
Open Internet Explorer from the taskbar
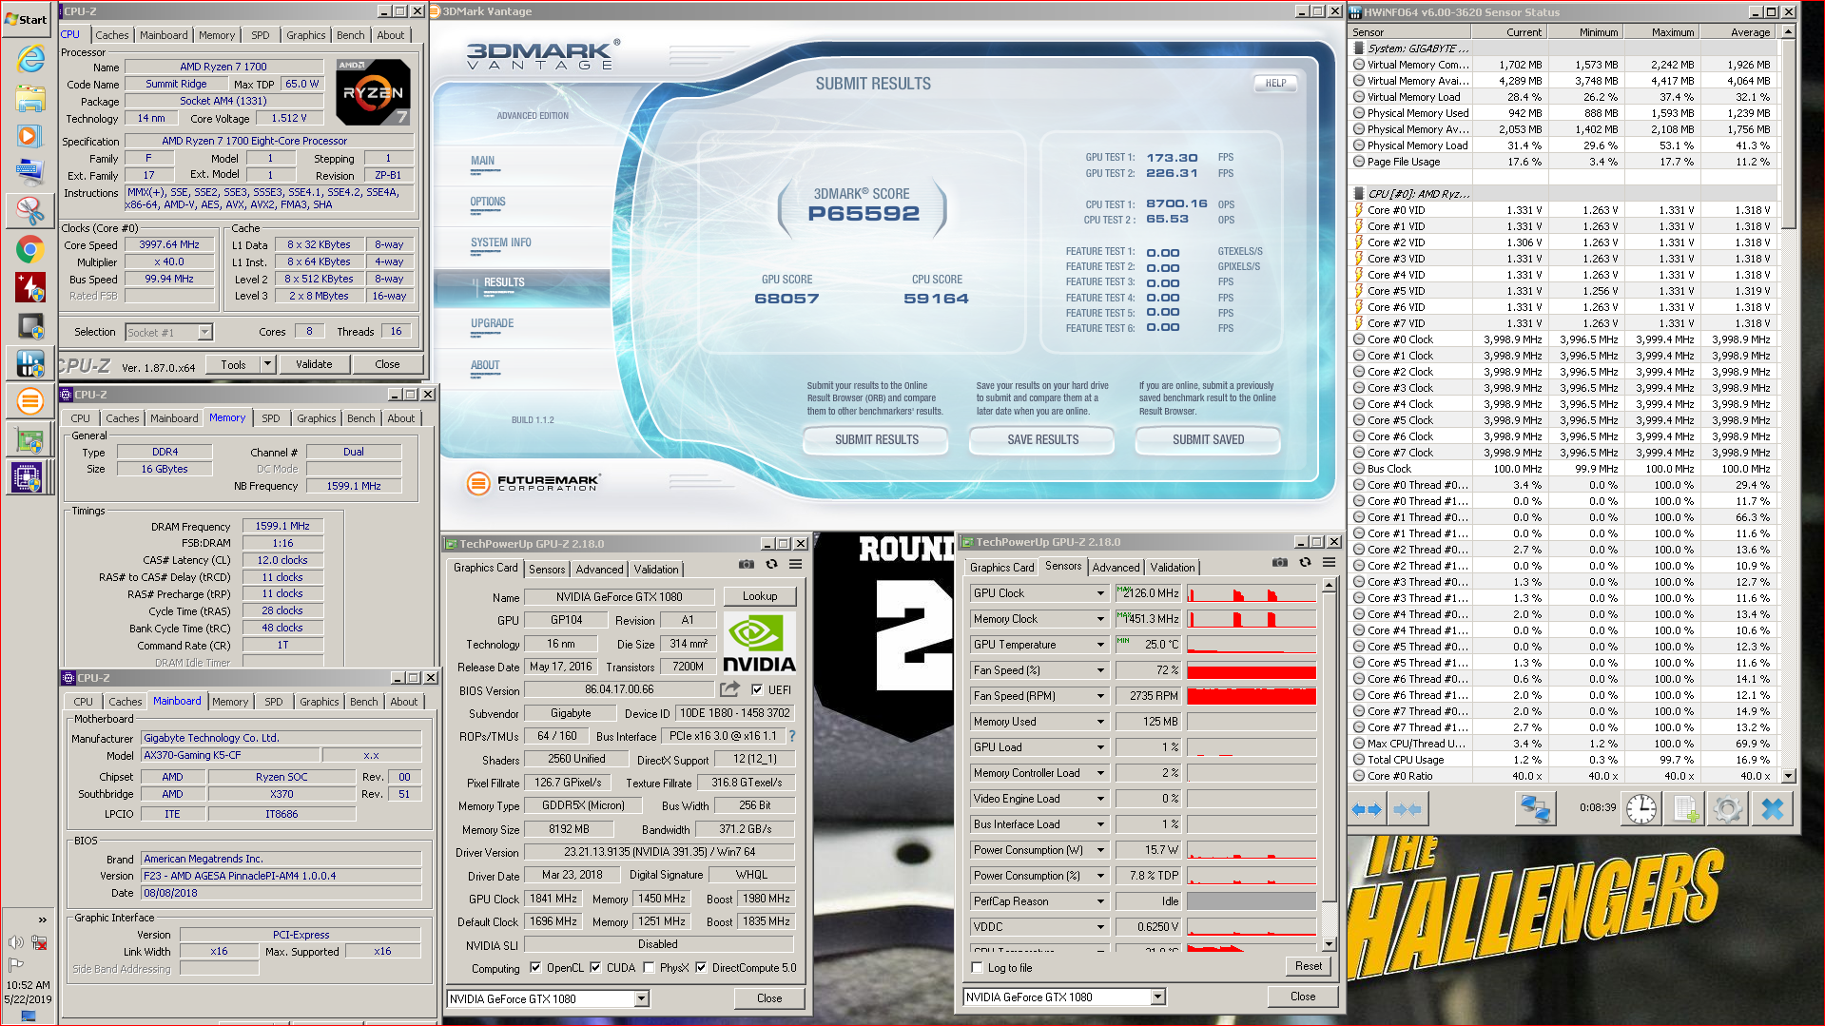coord(29,59)
